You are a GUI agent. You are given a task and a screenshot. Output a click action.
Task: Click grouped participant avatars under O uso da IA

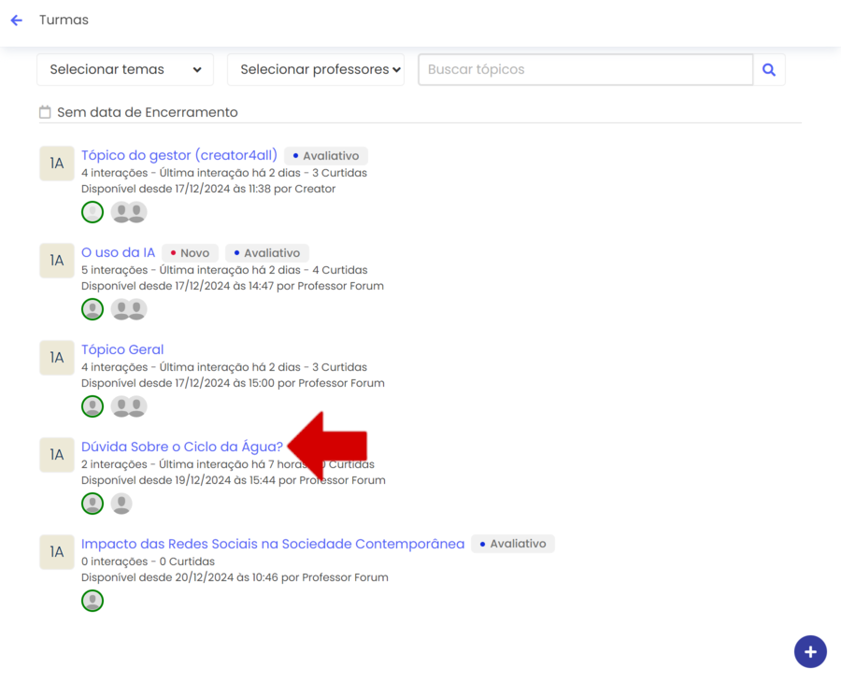[129, 309]
